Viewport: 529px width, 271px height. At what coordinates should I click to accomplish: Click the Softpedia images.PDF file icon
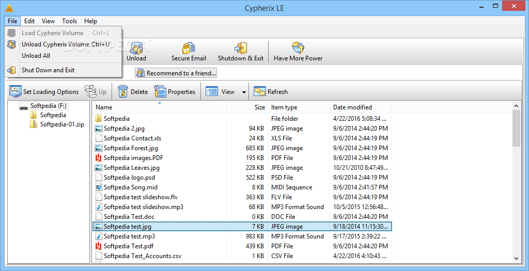tap(99, 158)
